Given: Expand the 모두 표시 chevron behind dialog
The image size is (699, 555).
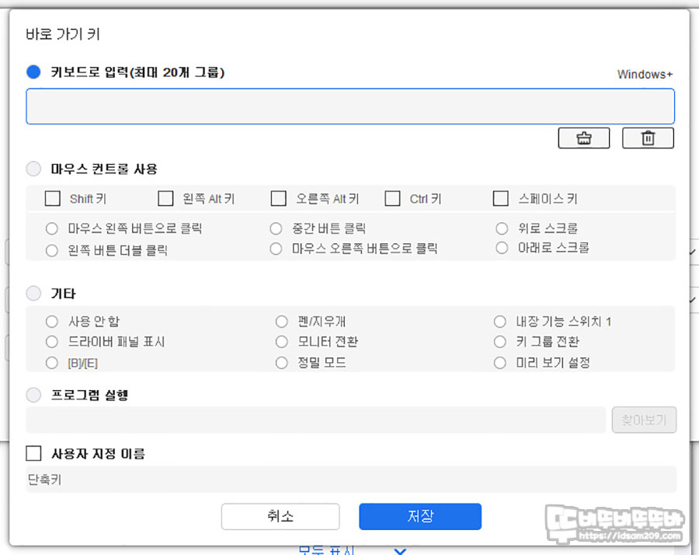Looking at the screenshot, I should (x=400, y=551).
